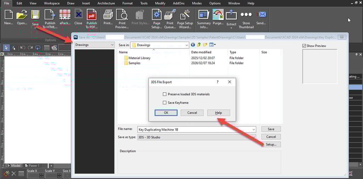This screenshot has height=179, width=363.
Task: Expand the File name combo box arrow
Action: coord(254,130)
